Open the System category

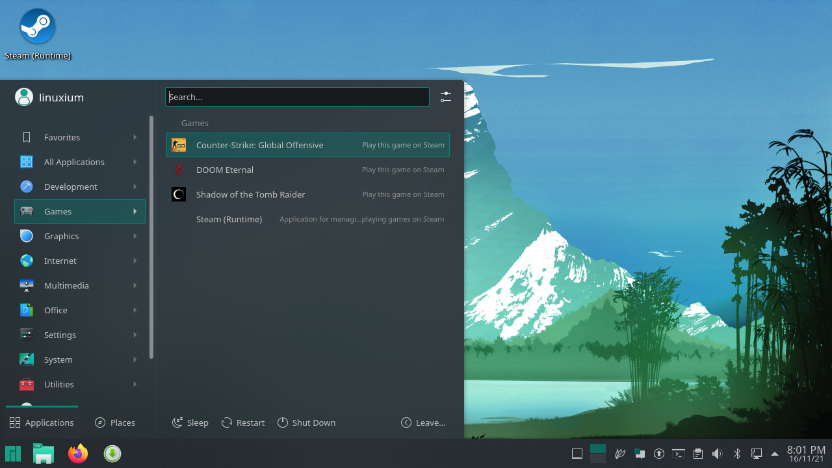[80, 359]
